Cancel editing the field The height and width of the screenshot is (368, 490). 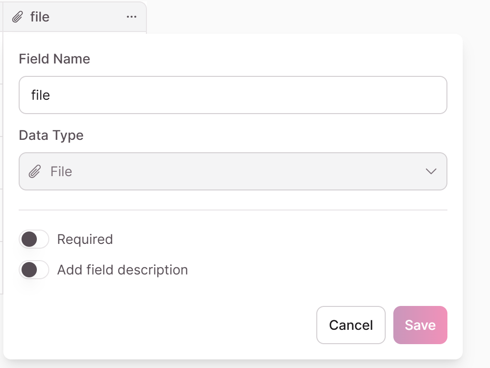(x=351, y=325)
